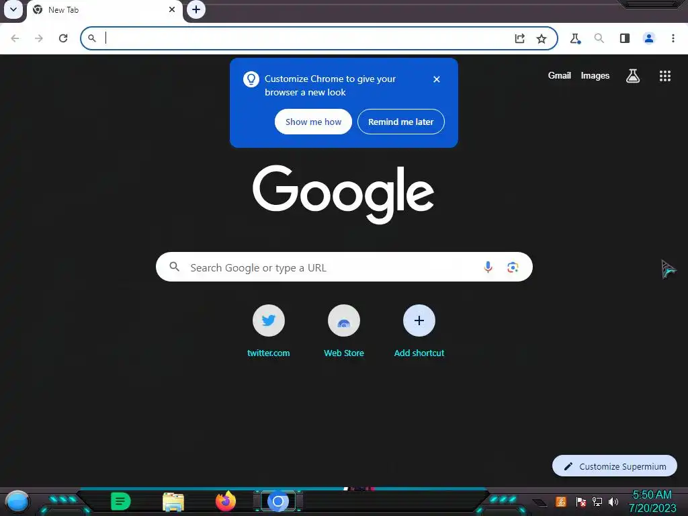Select the New Tab browser tab
The height and width of the screenshot is (516, 688).
click(105, 10)
